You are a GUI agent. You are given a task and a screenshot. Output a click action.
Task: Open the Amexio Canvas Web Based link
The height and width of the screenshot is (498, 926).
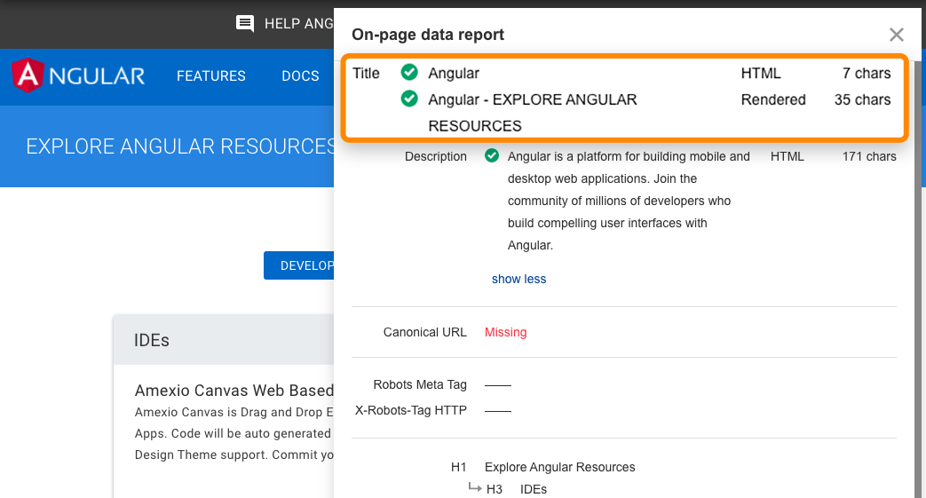tap(234, 391)
